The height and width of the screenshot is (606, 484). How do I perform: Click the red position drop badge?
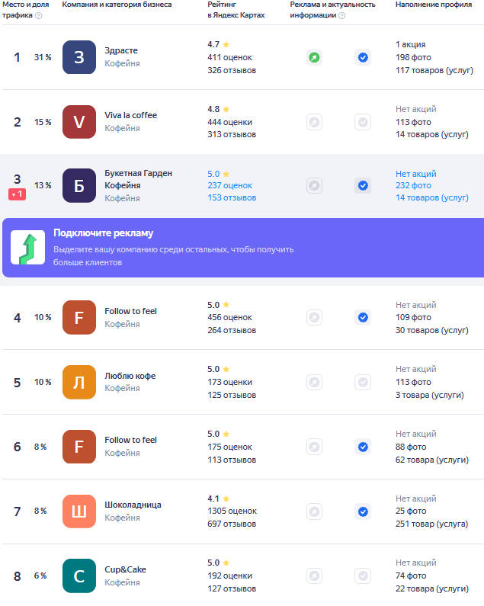tap(18, 194)
